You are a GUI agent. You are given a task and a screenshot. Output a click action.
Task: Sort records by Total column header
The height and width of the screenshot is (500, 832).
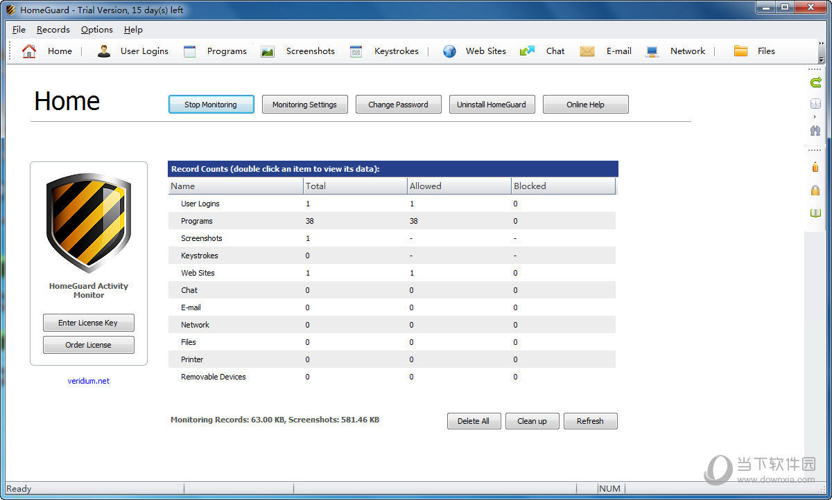(x=355, y=186)
